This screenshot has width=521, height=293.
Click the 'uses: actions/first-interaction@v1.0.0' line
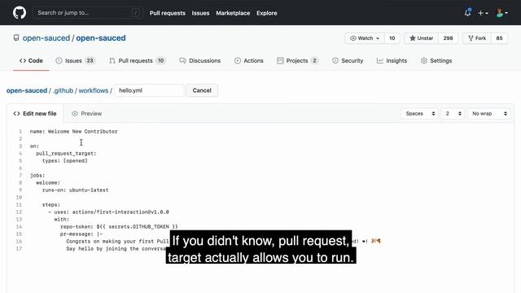coord(108,212)
